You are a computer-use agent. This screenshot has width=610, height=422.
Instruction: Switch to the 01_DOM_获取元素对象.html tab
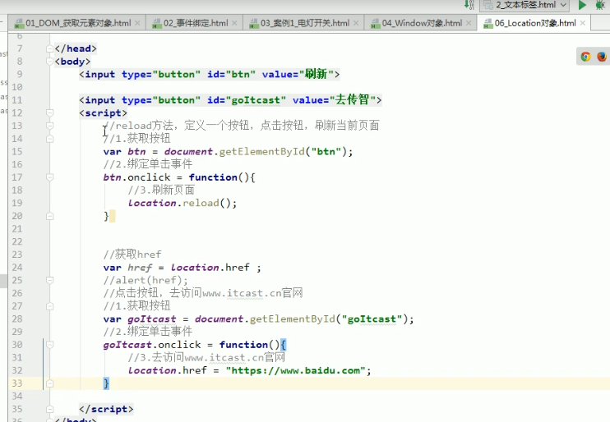tap(78, 23)
